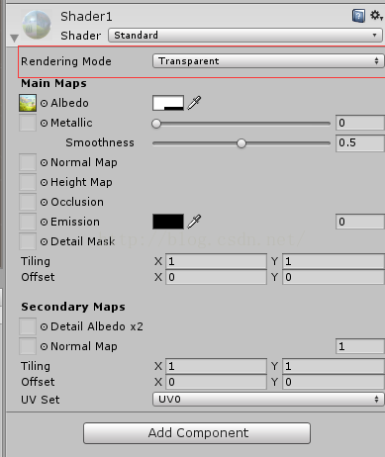Select texture via Detail Mask picker icon

[44, 241]
